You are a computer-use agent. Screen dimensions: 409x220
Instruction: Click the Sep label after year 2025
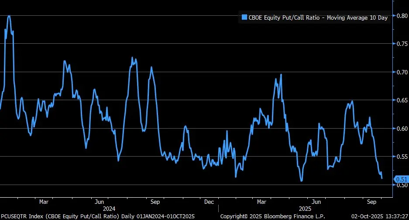372,202
